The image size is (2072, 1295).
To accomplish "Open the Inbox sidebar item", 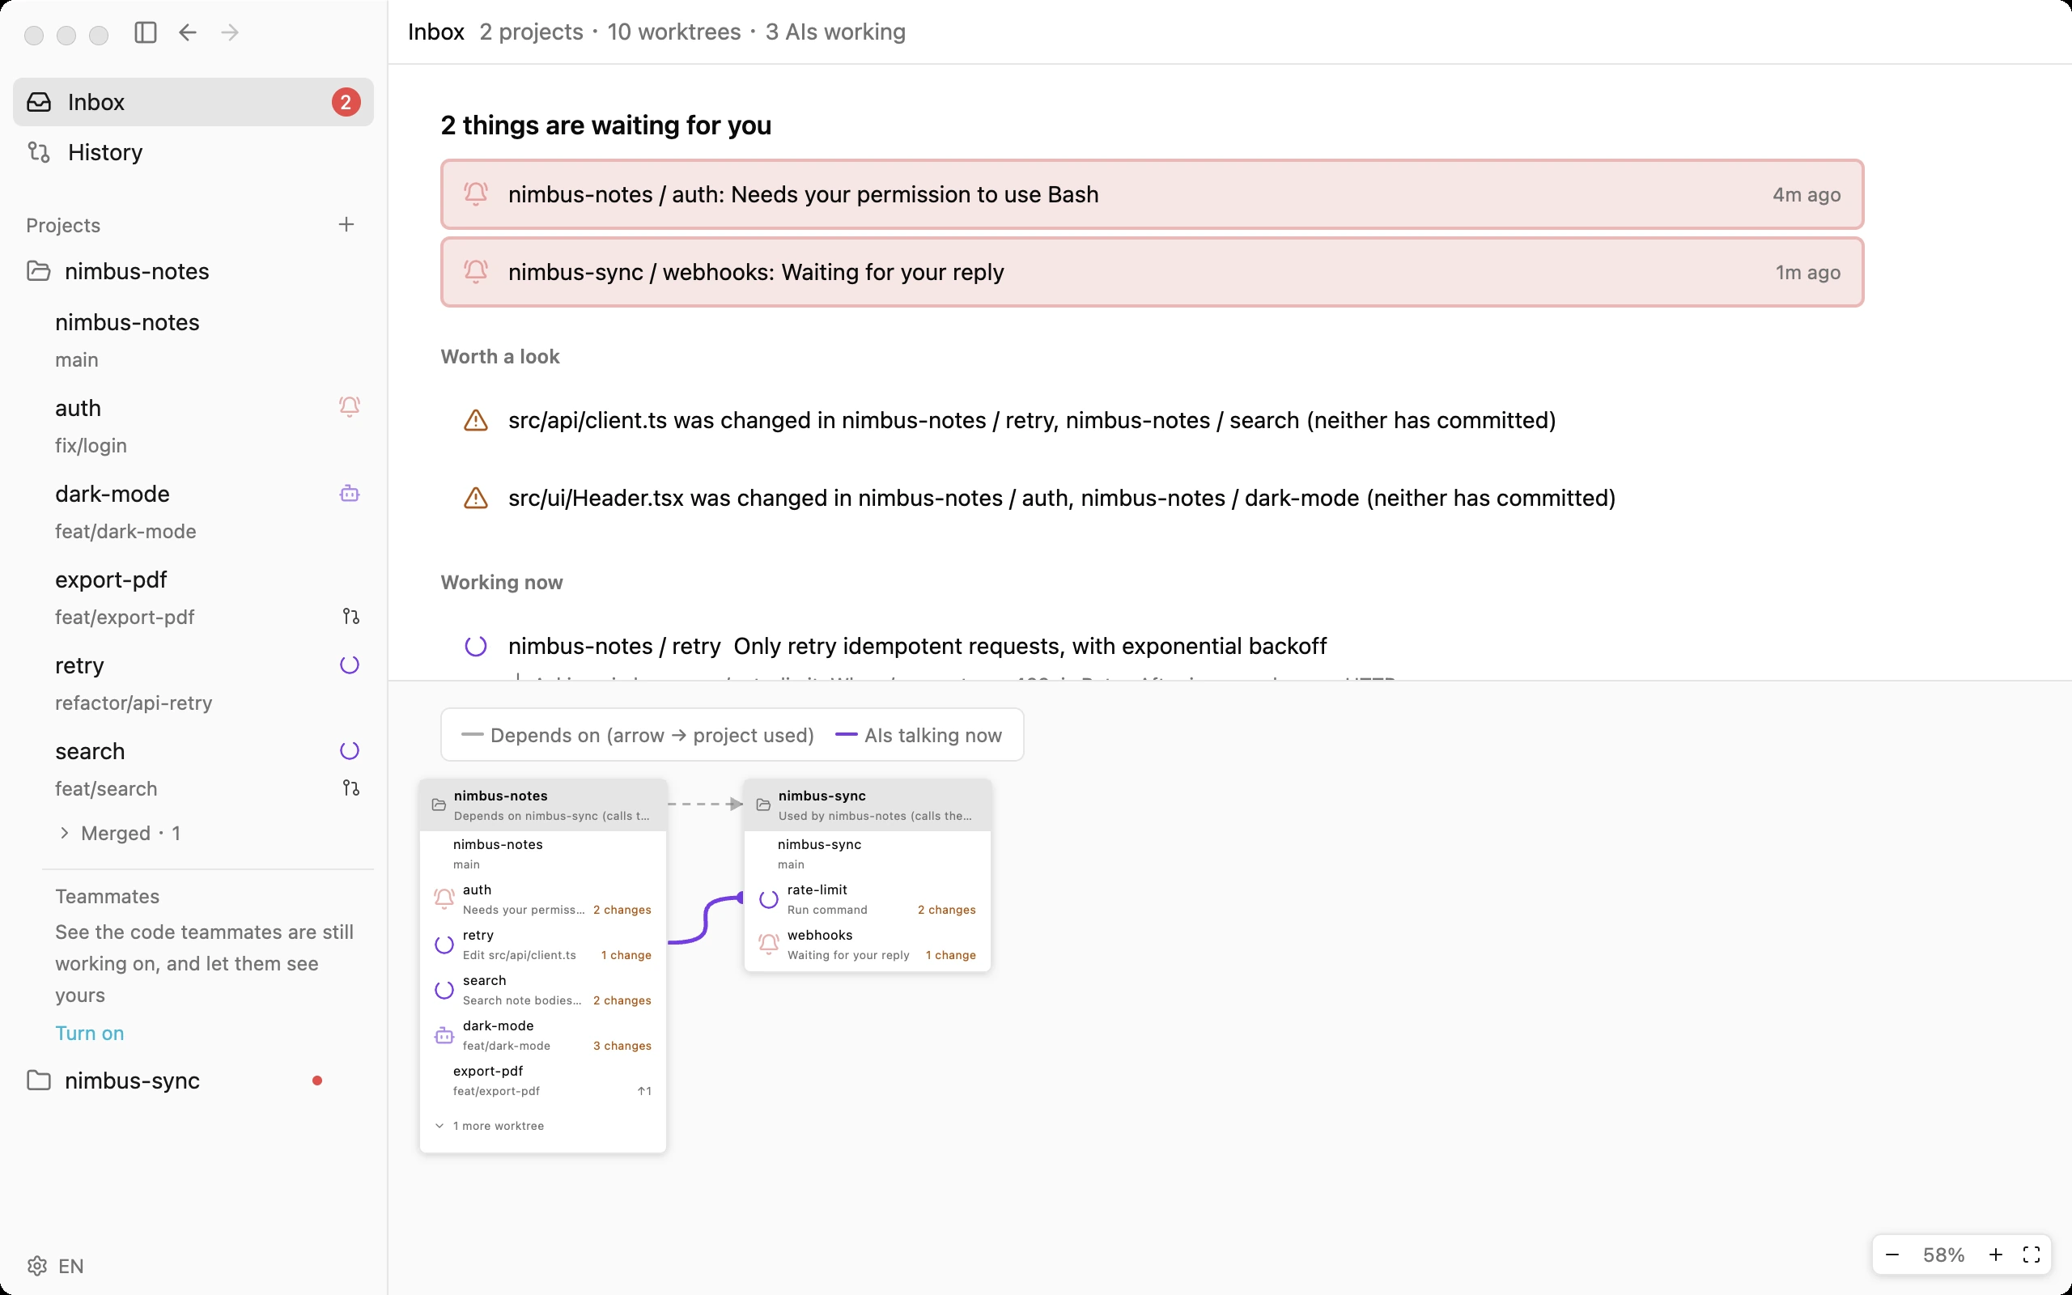I will click(x=193, y=102).
